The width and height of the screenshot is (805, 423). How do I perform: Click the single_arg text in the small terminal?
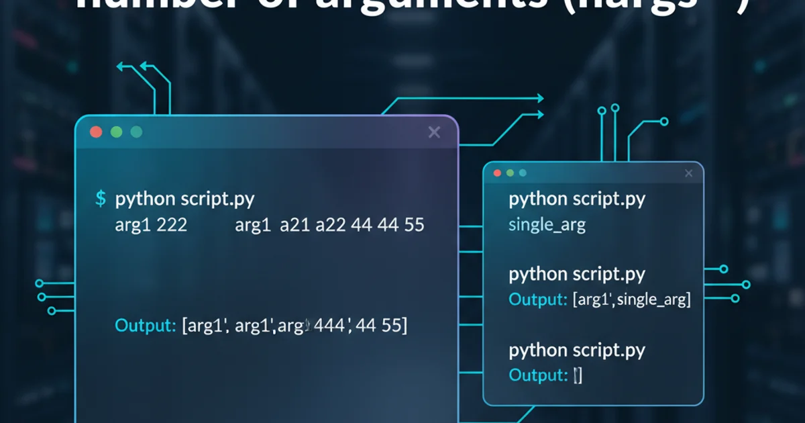pos(547,225)
